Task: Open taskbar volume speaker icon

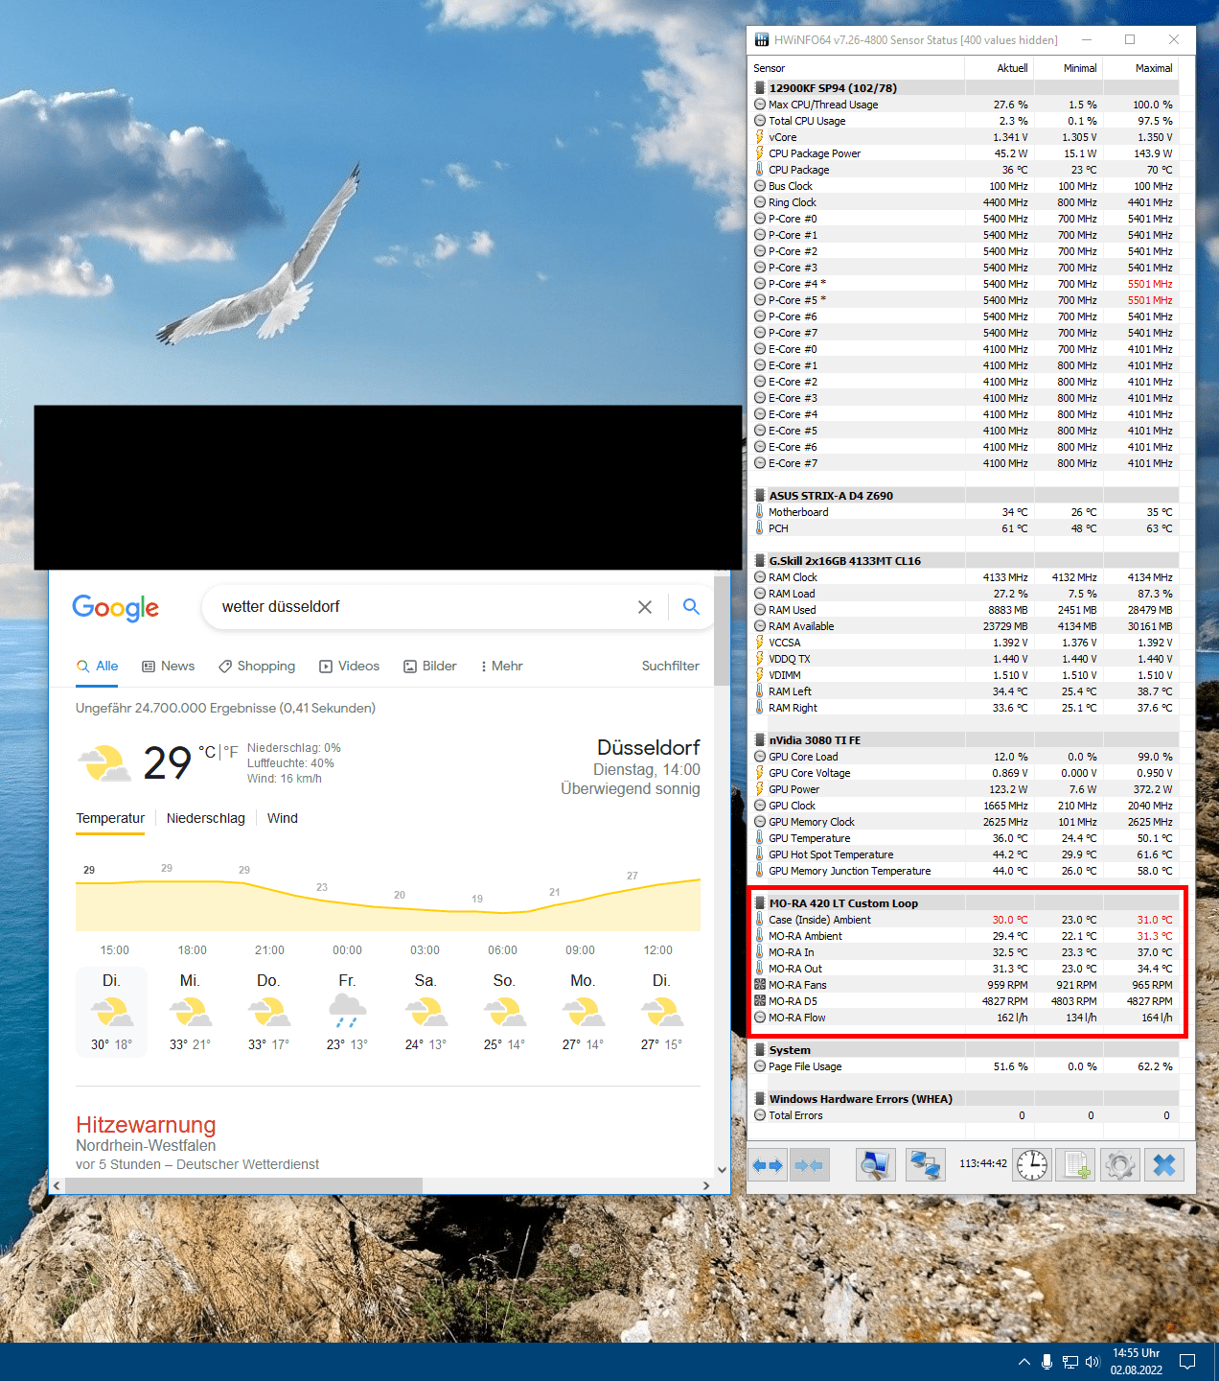Action: tap(1092, 1362)
